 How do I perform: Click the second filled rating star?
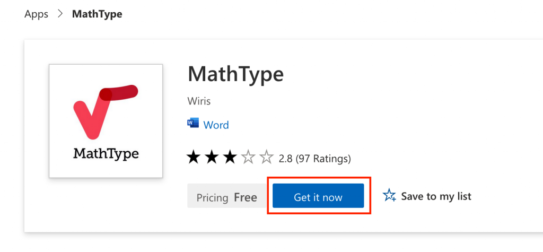pos(212,158)
